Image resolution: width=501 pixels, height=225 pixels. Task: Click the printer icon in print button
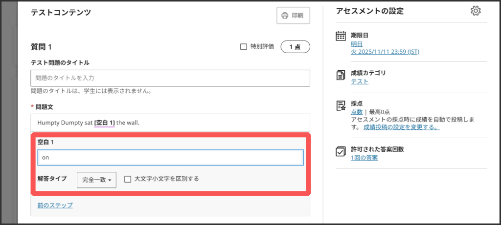click(285, 16)
